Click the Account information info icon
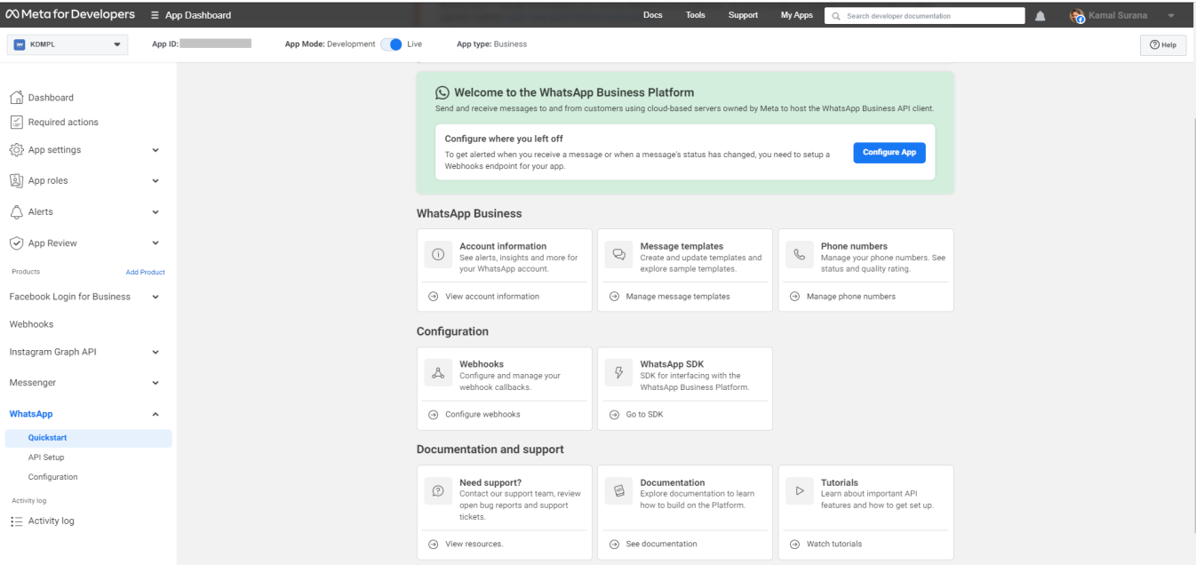 click(x=438, y=254)
